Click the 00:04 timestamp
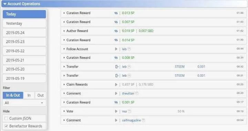 pos(240,120)
